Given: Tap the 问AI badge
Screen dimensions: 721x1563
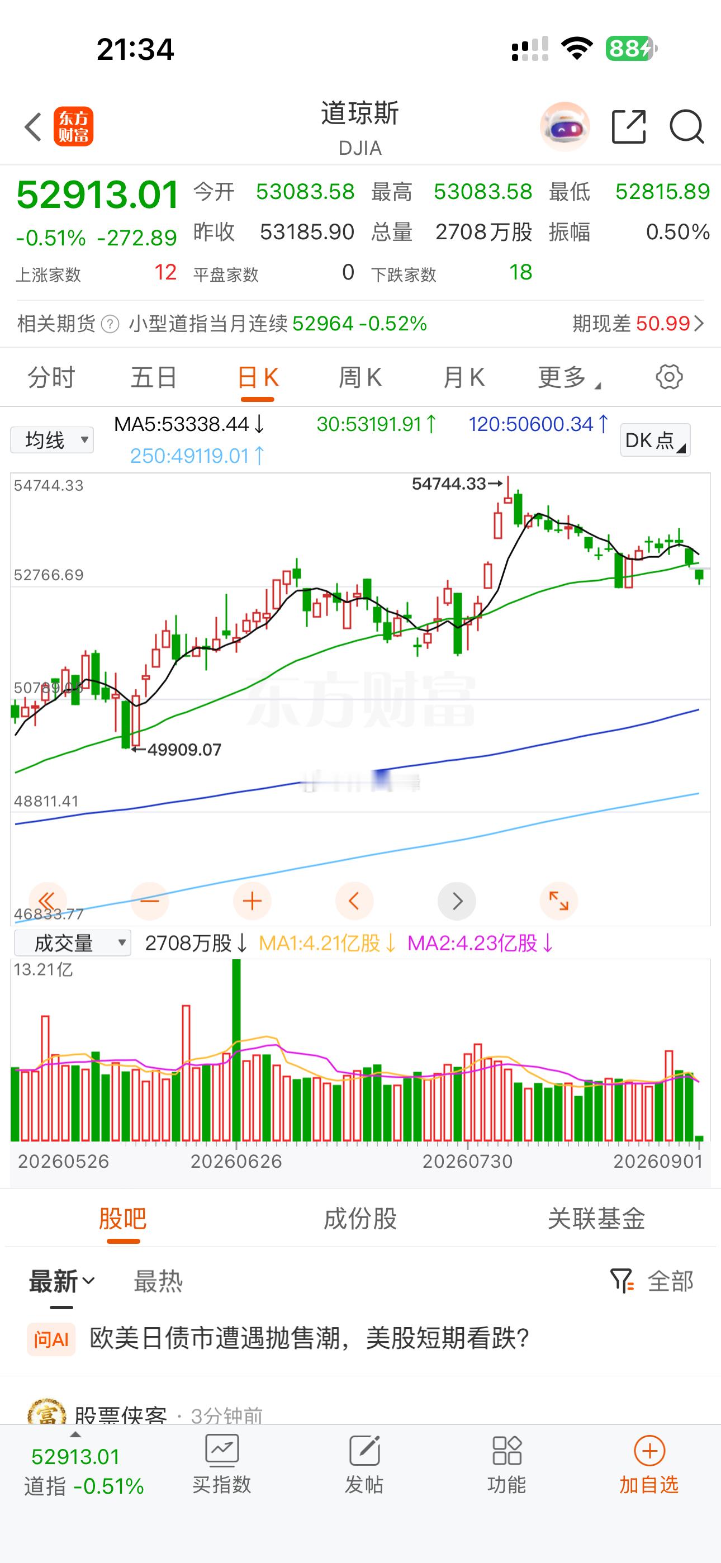Looking at the screenshot, I should tap(51, 1338).
